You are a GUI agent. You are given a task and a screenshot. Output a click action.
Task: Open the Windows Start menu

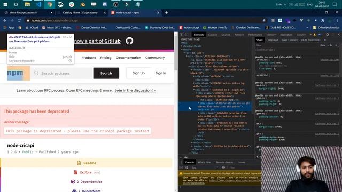click(5, 4)
